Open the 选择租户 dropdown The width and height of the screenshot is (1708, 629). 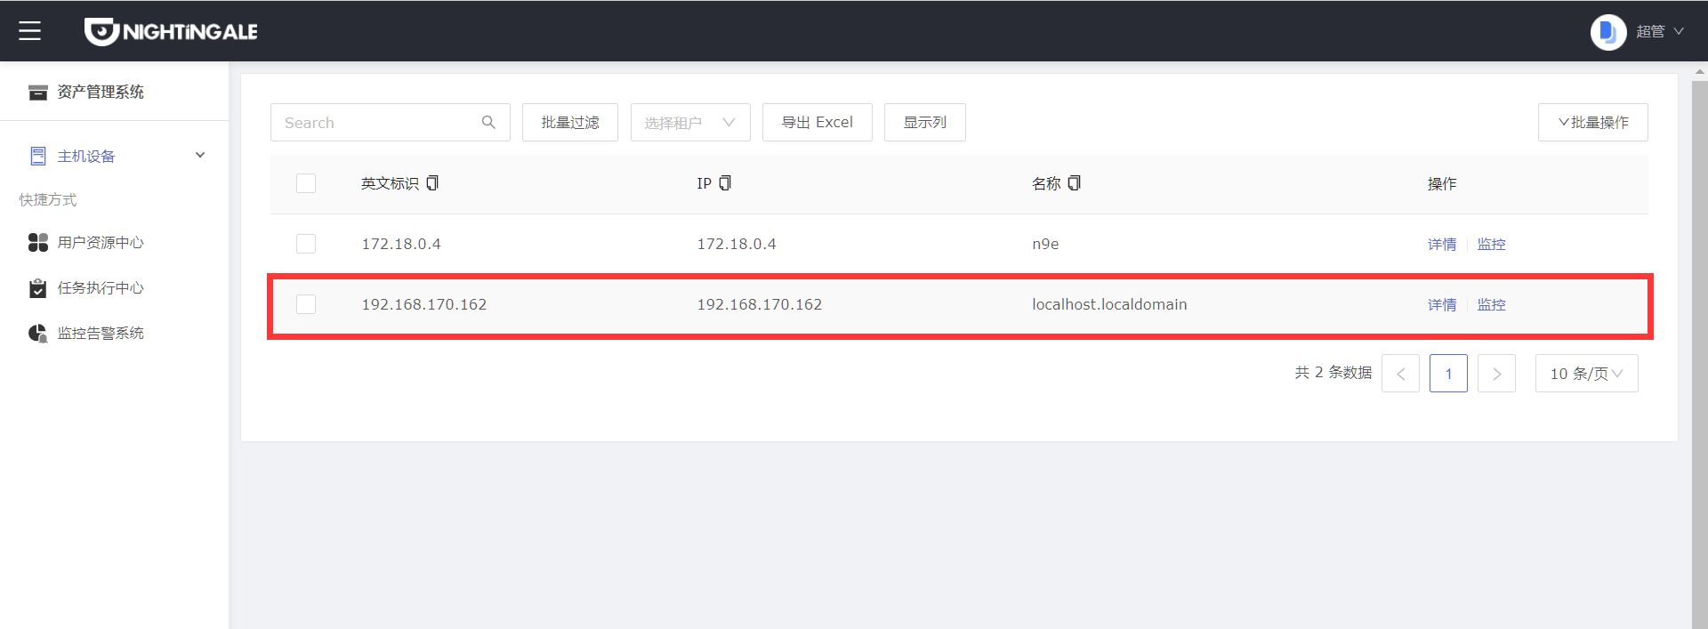pos(690,122)
